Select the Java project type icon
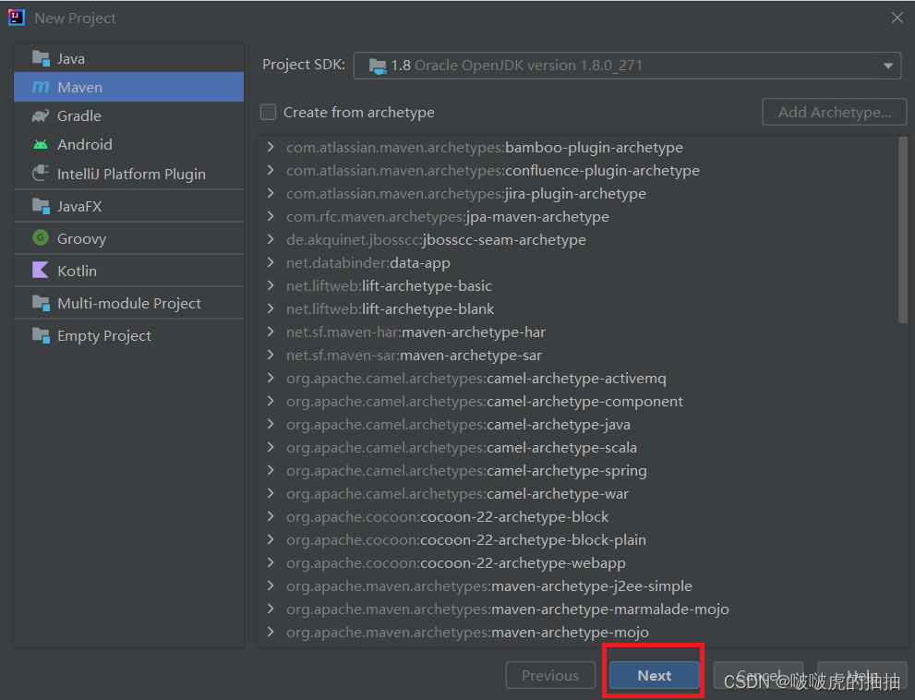This screenshot has height=700, width=915. pos(41,57)
